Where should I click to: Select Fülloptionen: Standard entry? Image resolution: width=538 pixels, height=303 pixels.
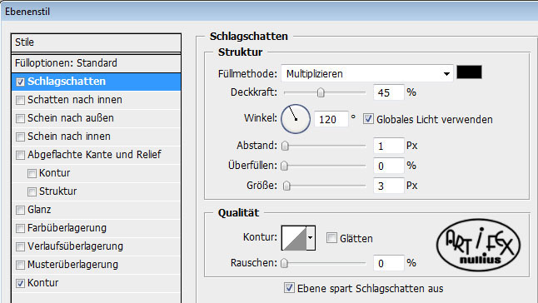96,63
